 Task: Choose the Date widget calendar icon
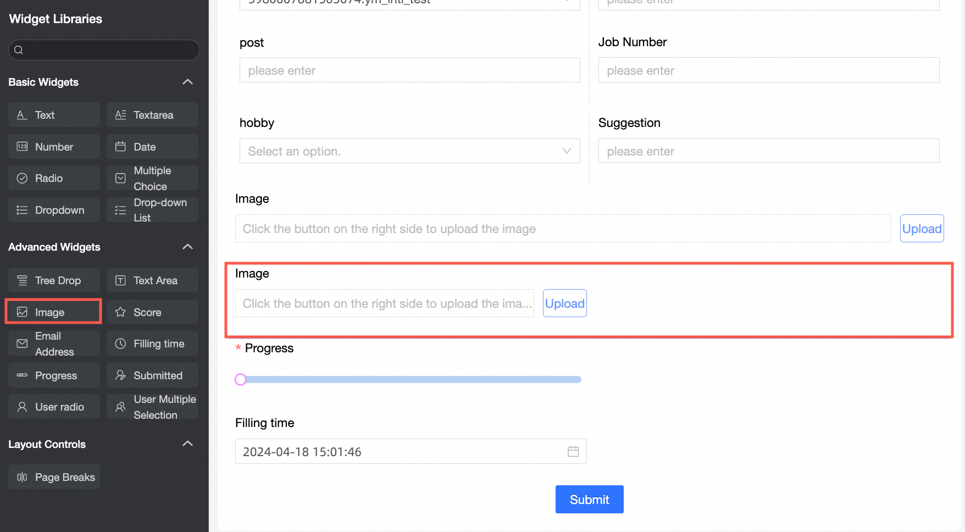(x=120, y=147)
